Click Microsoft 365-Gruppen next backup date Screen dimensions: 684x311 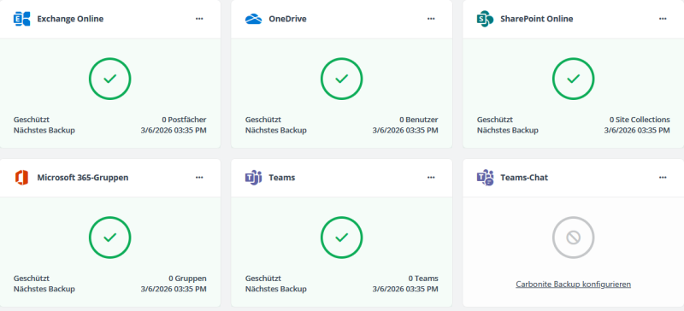(174, 289)
